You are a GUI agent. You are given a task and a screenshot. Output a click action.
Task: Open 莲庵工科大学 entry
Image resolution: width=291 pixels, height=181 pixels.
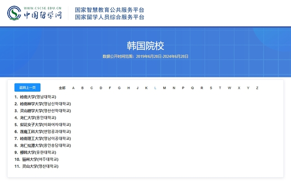(x=46, y=131)
